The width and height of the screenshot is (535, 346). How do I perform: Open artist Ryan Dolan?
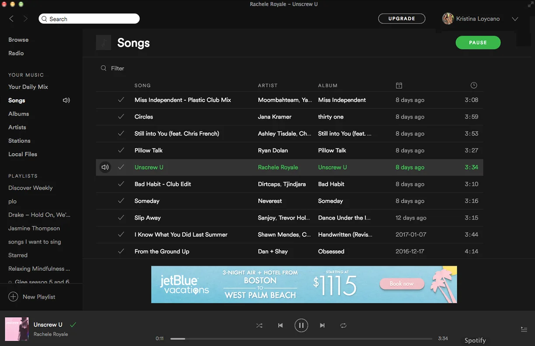pyautogui.click(x=273, y=151)
